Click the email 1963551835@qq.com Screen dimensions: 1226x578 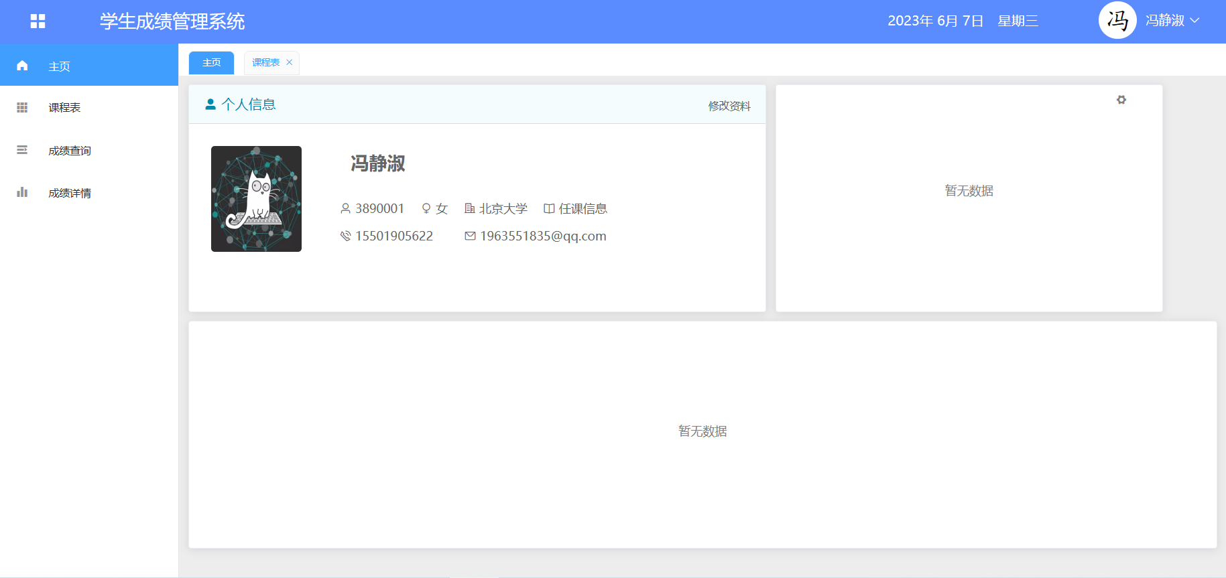coord(544,236)
